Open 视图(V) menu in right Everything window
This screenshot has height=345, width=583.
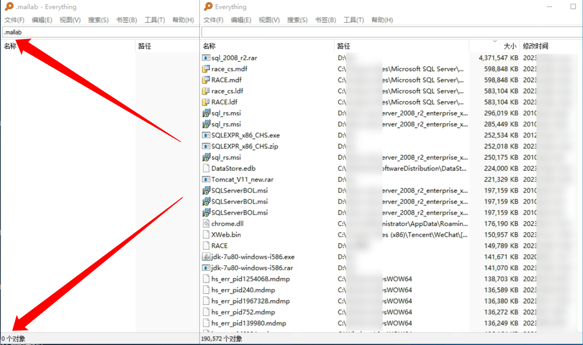point(269,20)
